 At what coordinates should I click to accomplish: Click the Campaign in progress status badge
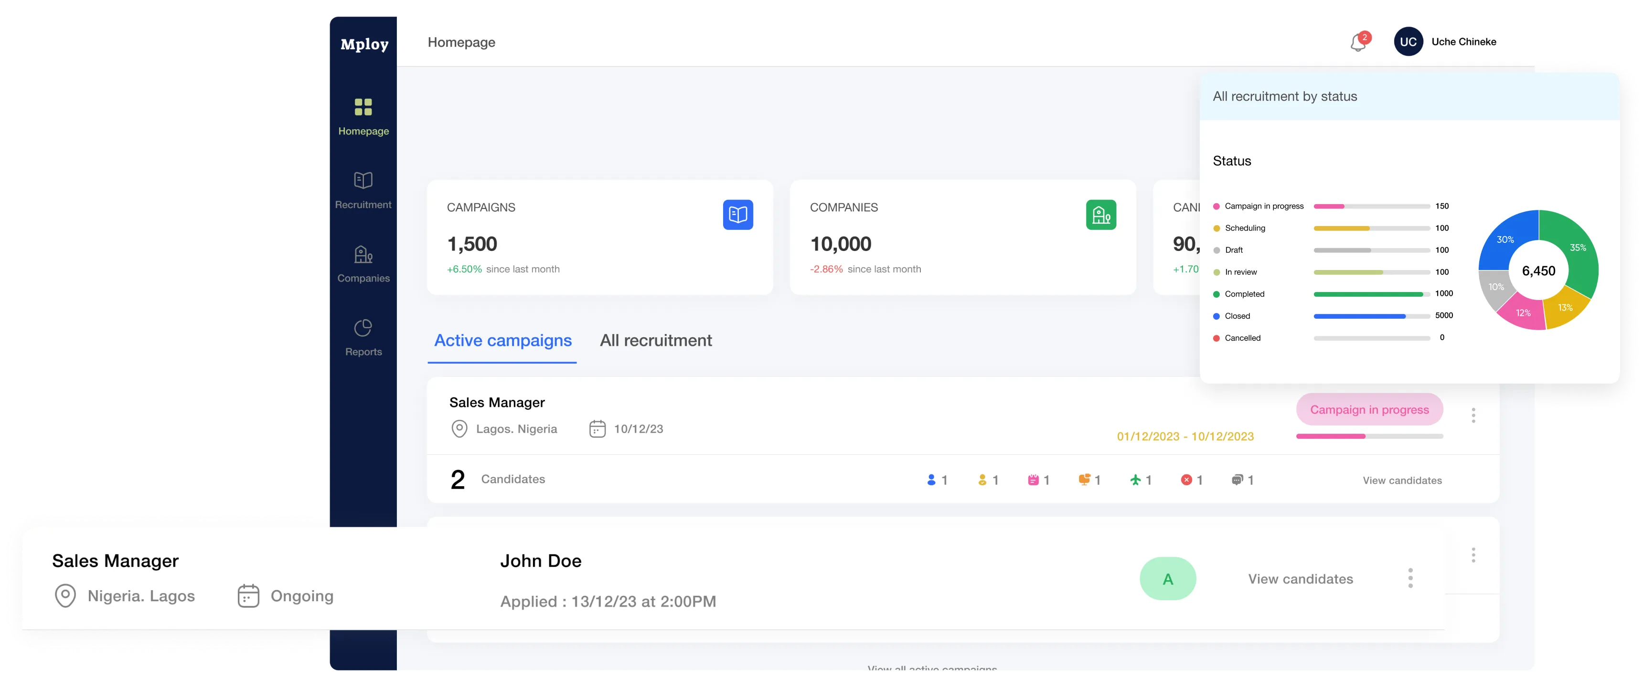click(1369, 410)
